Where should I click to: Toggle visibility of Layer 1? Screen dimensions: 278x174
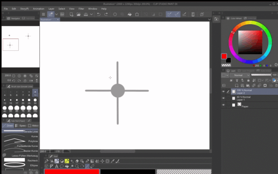coord(223,98)
